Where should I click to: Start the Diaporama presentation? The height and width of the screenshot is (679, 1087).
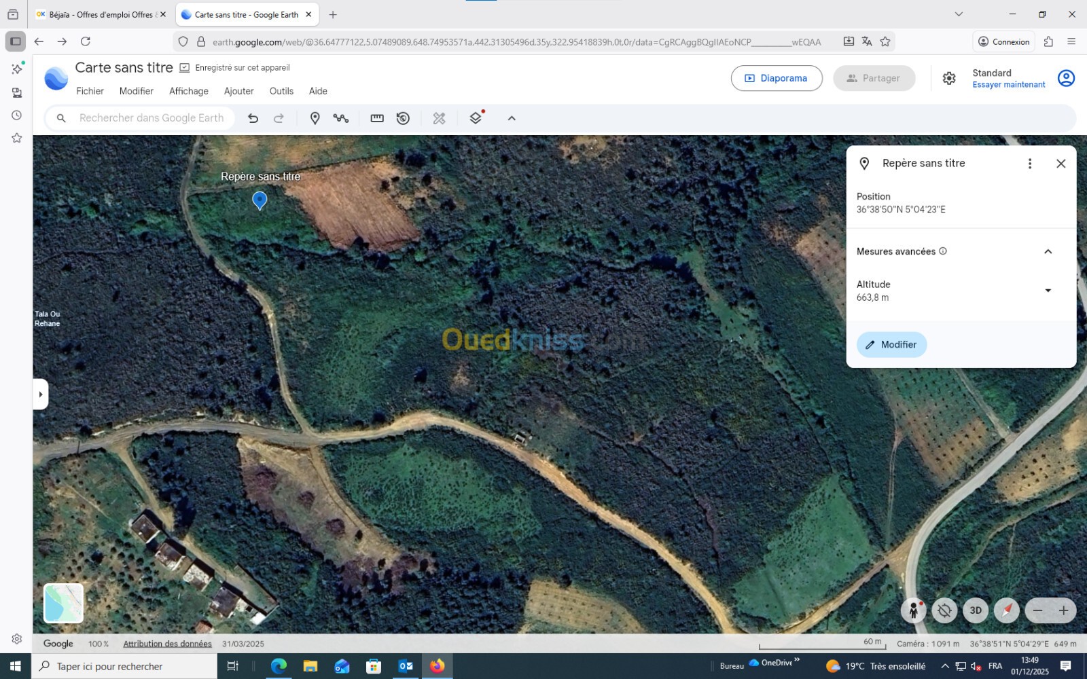pyautogui.click(x=777, y=78)
